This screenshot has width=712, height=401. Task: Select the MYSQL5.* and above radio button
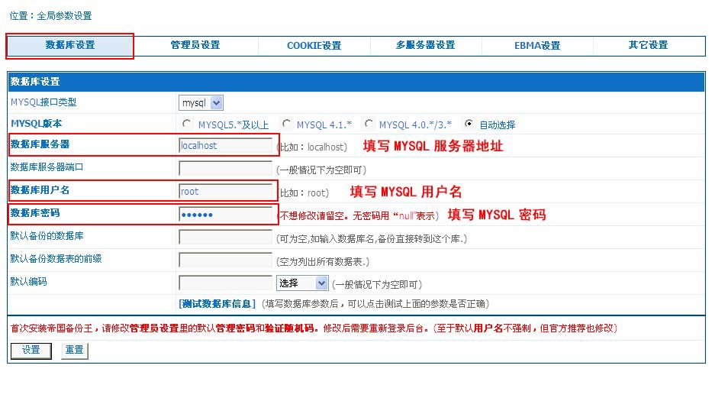[x=187, y=124]
